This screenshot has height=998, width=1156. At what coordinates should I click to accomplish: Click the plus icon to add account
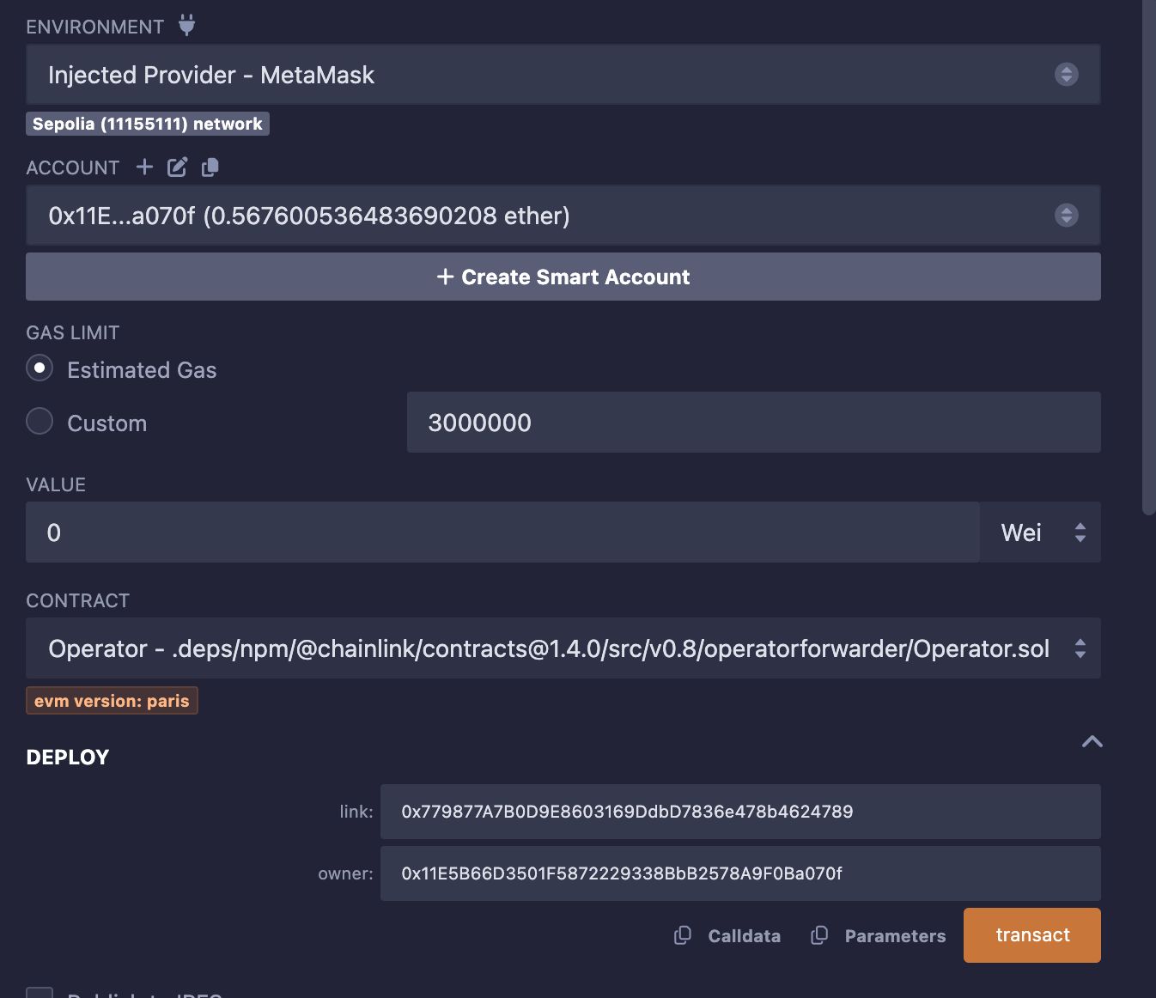coord(144,167)
